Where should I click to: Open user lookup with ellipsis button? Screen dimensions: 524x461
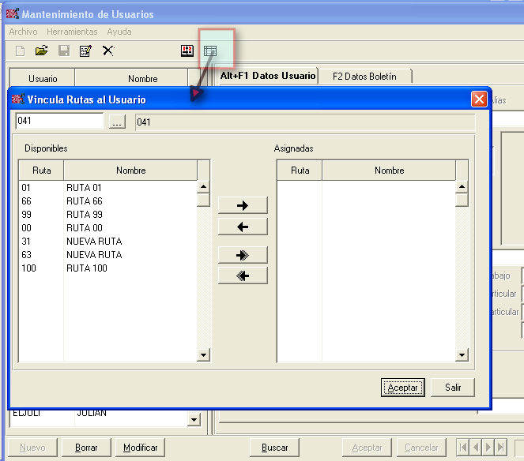pyautogui.click(x=117, y=122)
